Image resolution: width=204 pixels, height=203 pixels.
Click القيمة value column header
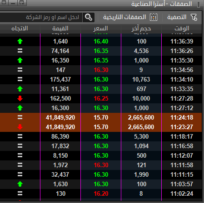[x=60, y=29]
